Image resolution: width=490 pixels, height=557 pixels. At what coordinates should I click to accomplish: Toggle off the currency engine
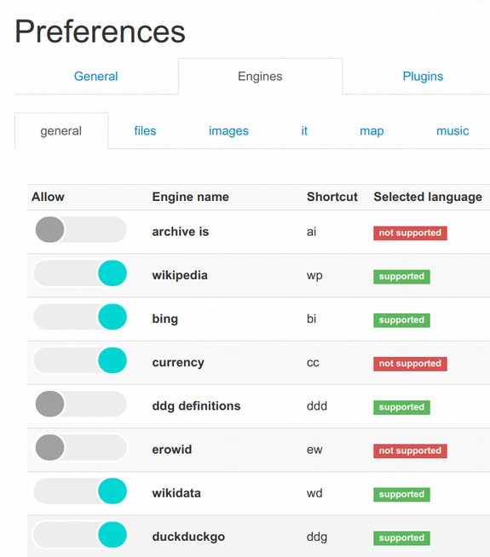pos(81,360)
